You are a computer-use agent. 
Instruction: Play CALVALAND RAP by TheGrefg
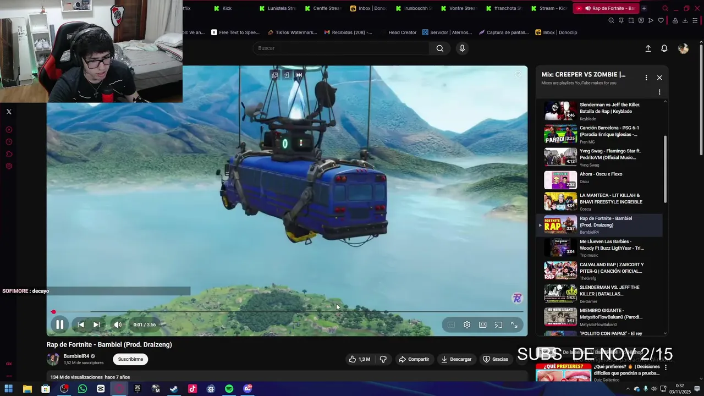pyautogui.click(x=599, y=271)
